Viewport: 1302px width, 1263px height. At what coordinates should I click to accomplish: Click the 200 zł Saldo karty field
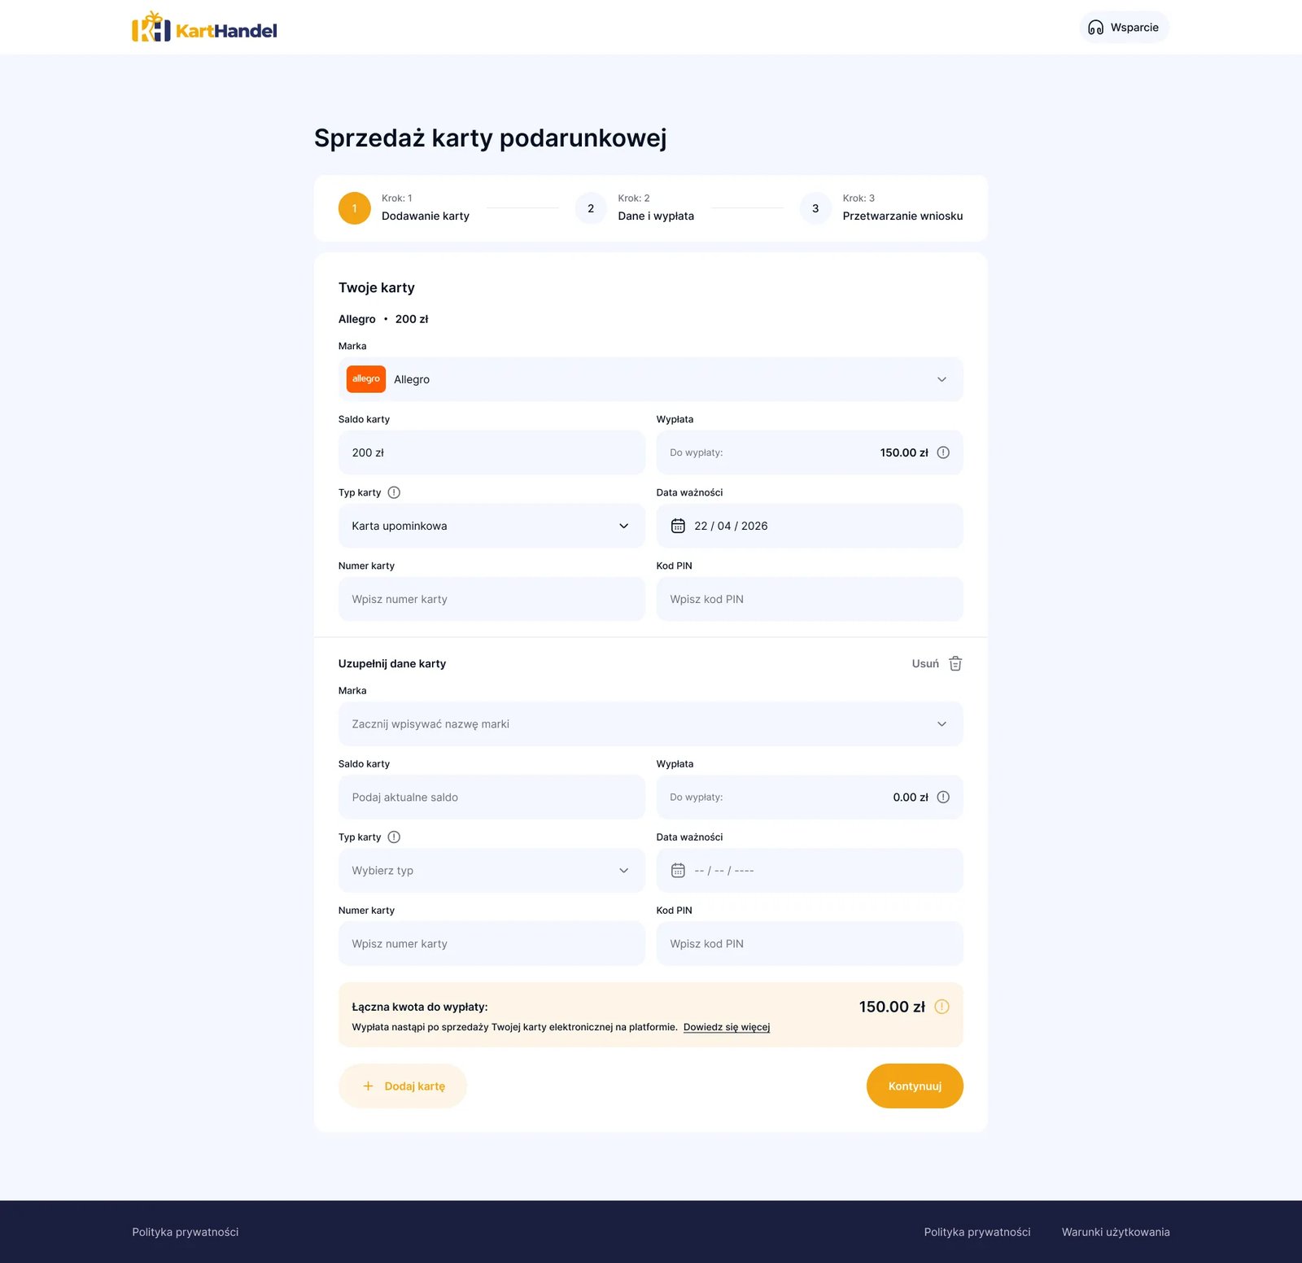[492, 452]
